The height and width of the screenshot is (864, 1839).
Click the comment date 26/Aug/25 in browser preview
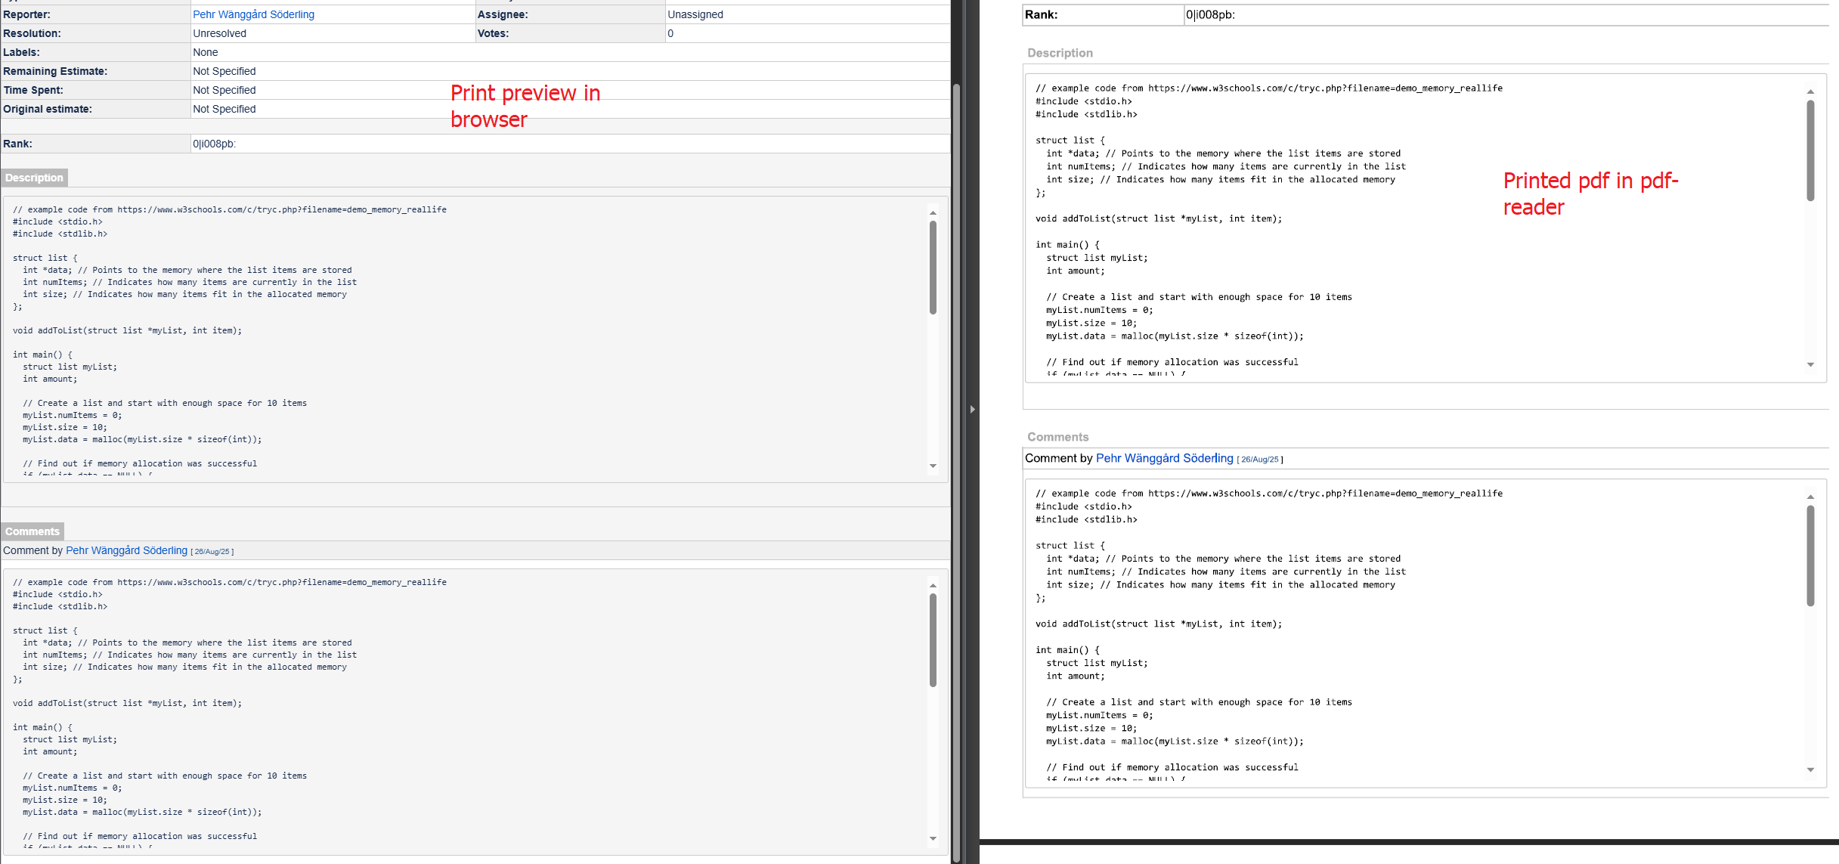coord(212,552)
